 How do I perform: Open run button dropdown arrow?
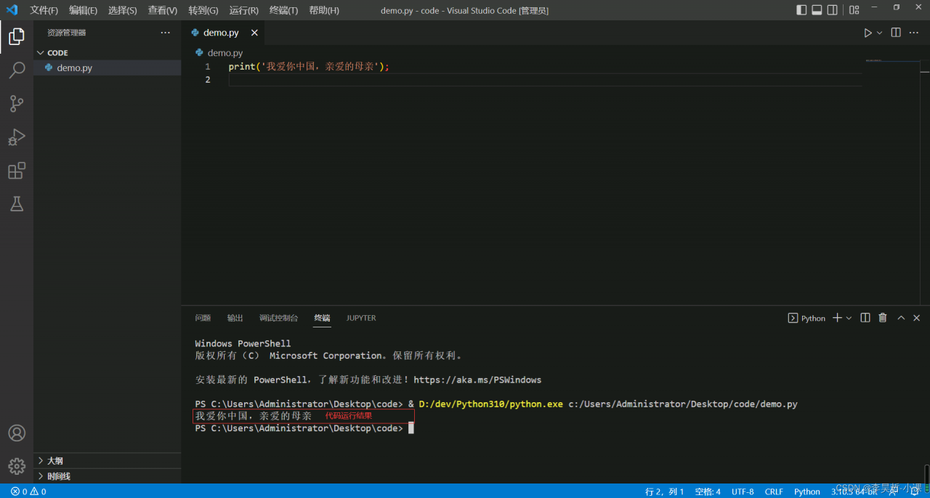click(879, 33)
